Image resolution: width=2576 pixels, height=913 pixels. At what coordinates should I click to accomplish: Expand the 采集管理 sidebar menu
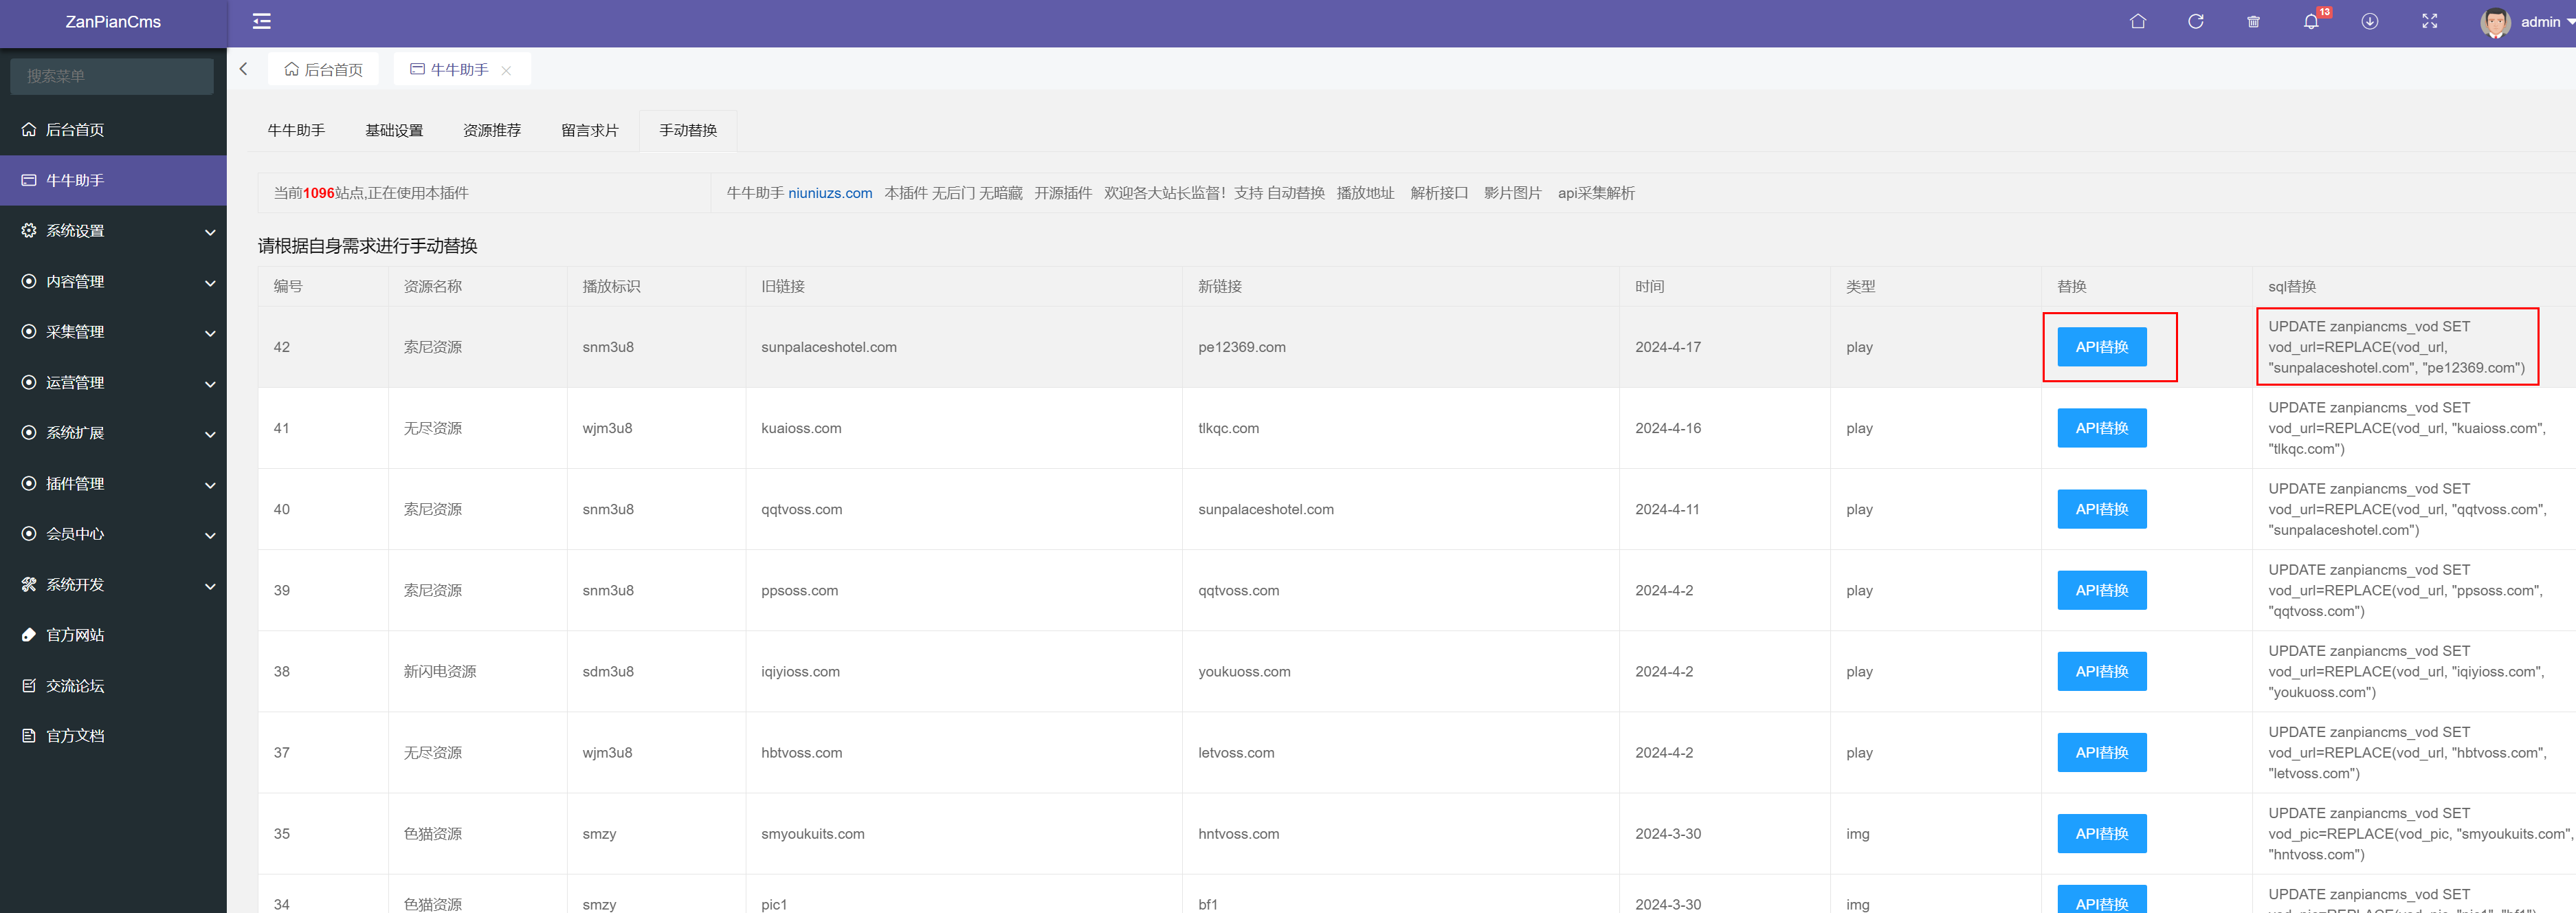pos(113,332)
